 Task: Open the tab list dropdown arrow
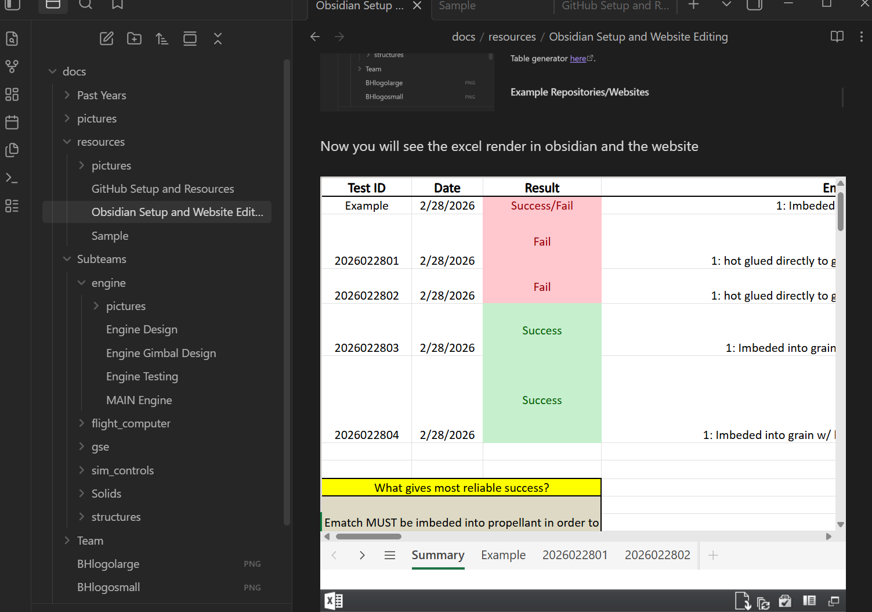[x=726, y=5]
